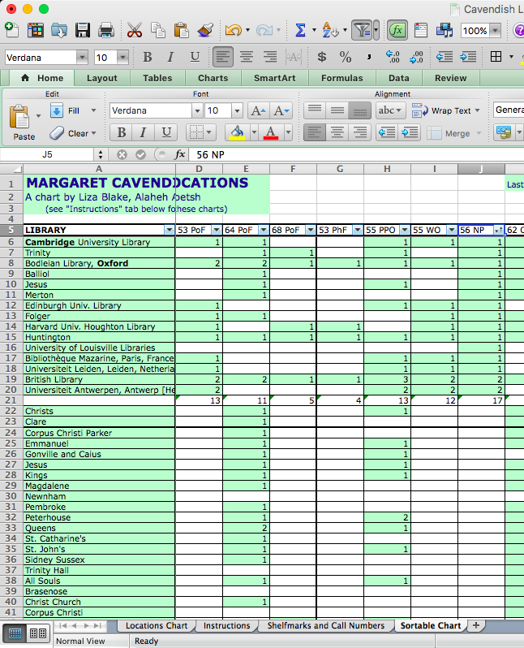Open the zoom 100% dropdown
Image resolution: width=524 pixels, height=648 pixels.
pyautogui.click(x=495, y=31)
